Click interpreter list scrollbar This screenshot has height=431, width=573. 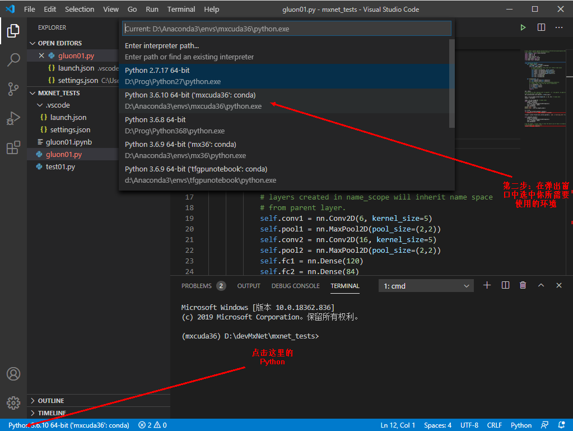(451, 84)
